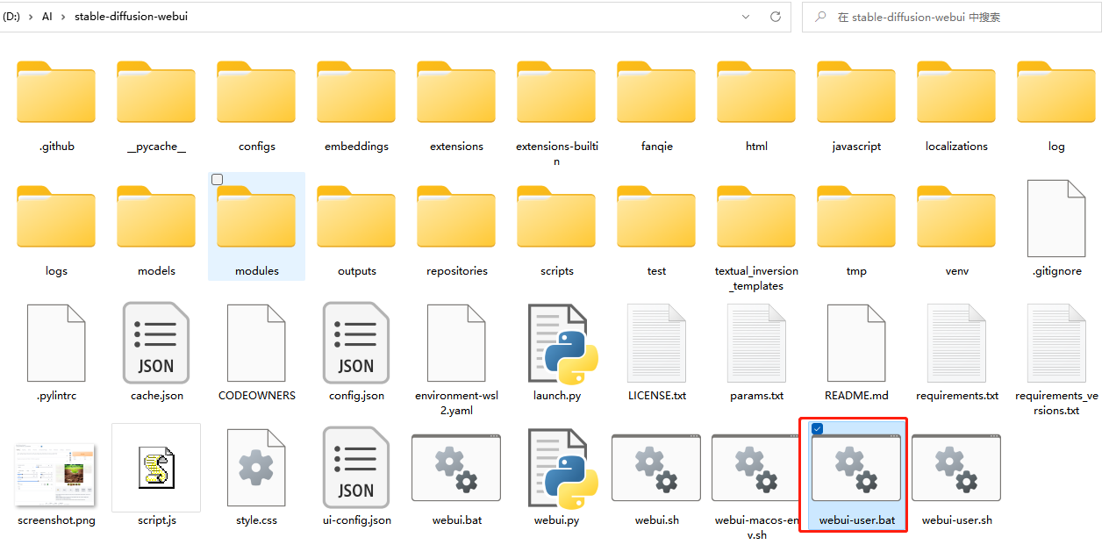Uncheck the webui-user.bat selection checkbox
The height and width of the screenshot is (559, 1109).
818,429
